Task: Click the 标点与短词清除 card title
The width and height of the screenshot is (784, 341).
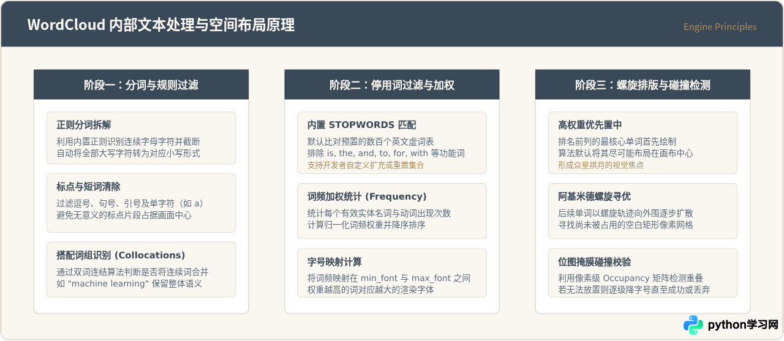Action: coord(88,187)
